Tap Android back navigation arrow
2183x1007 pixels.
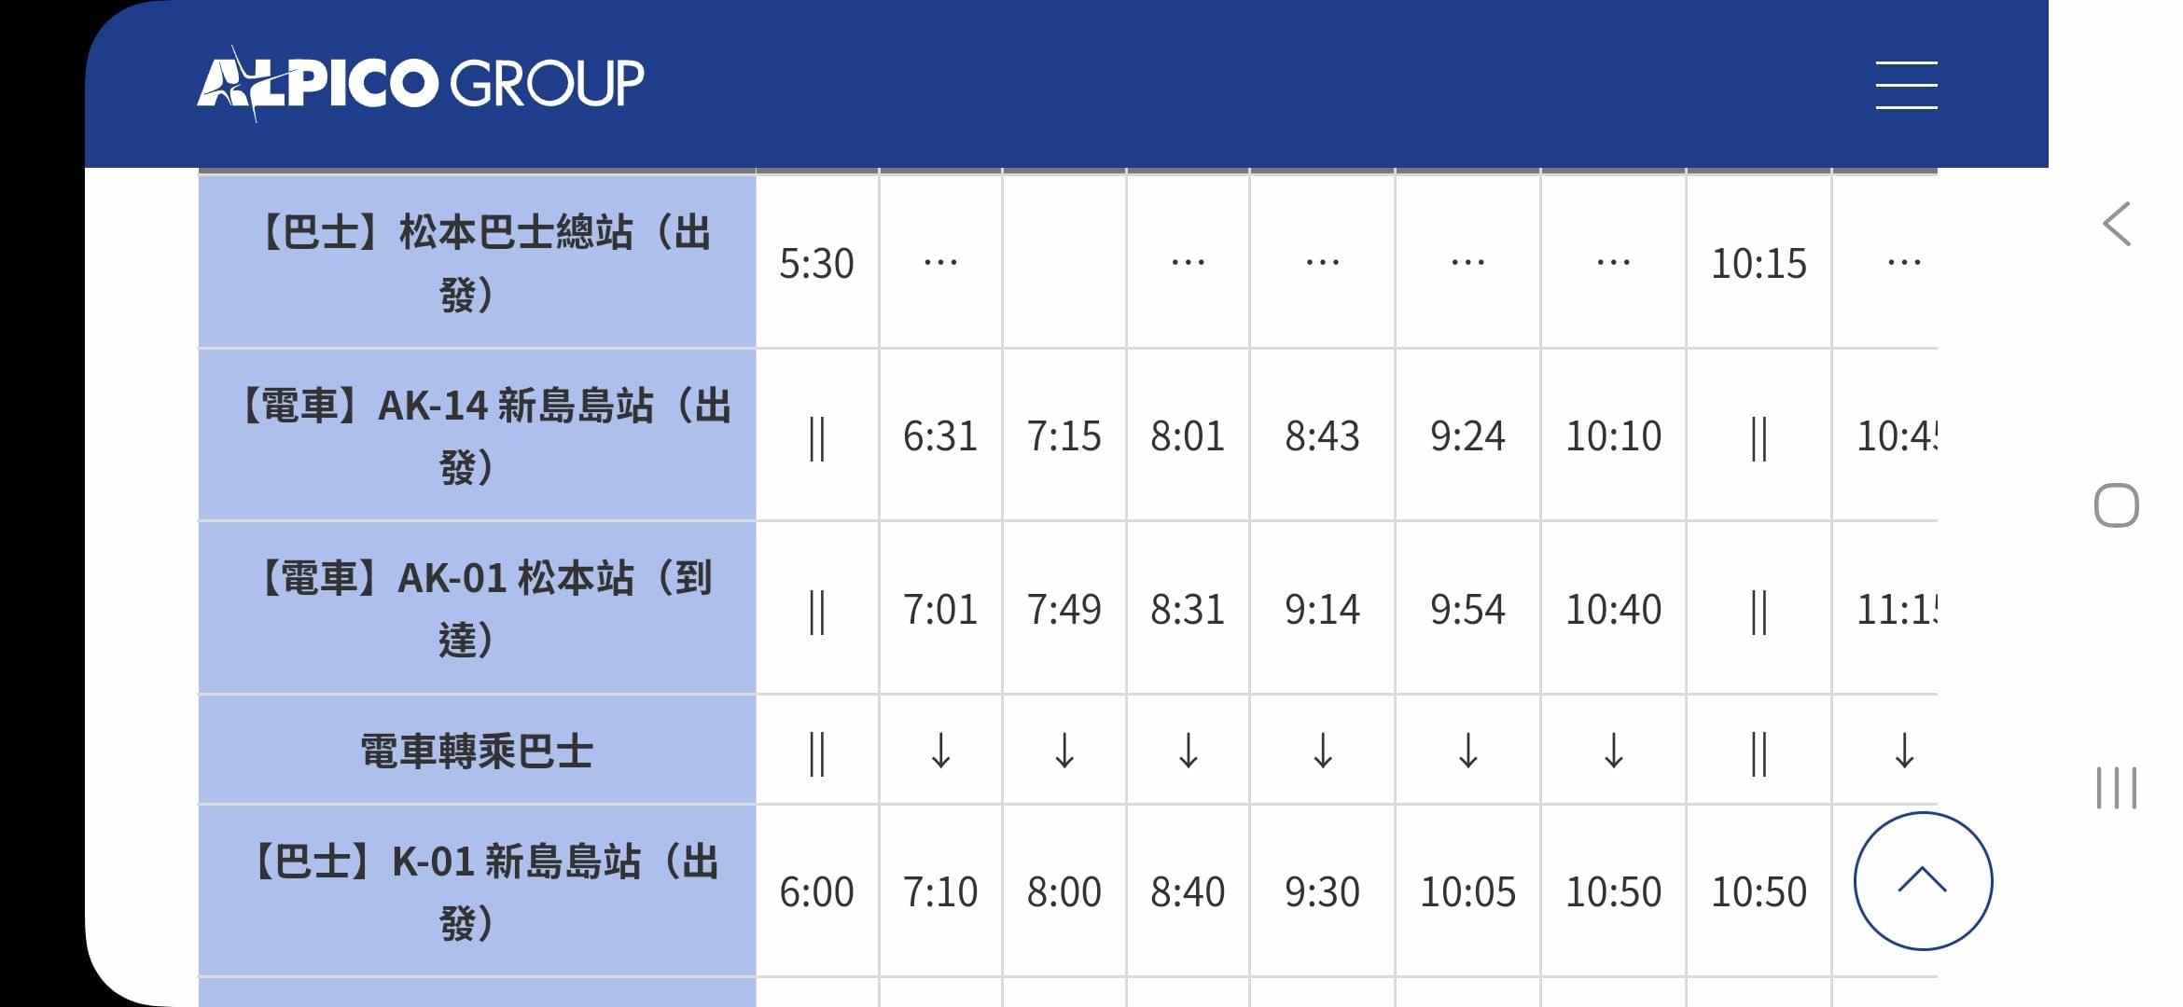(2116, 224)
